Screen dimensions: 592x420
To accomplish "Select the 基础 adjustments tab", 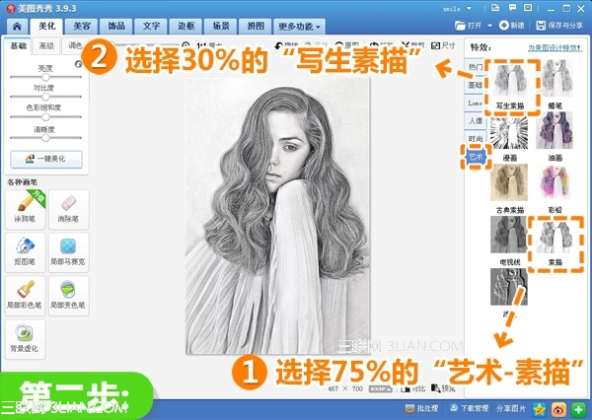I will coord(18,45).
